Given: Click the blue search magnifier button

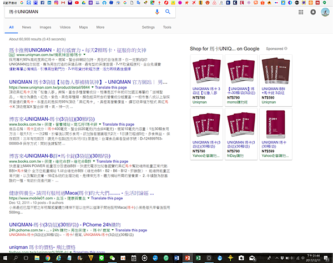Looking at the screenshot, I should click(x=168, y=12).
